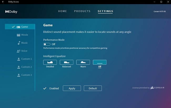Click the Apply button

click(72, 88)
